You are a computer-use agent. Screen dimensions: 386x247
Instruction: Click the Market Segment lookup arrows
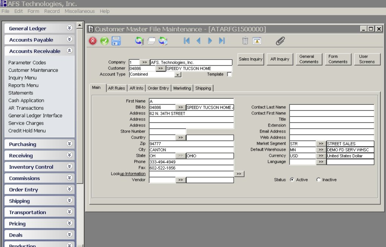coord(321,143)
